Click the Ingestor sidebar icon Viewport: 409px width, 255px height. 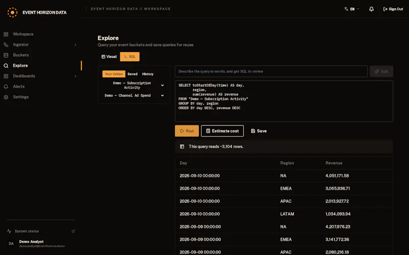[6, 45]
